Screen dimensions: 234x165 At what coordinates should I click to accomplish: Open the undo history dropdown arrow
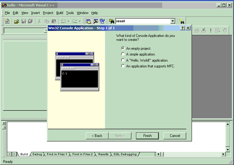pos(69,21)
